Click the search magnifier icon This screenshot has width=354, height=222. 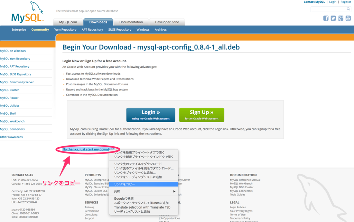tap(348, 9)
